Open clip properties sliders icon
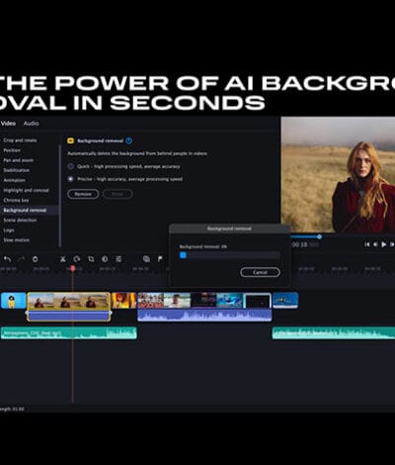Viewport: 395px width, 465px height. tap(118, 259)
